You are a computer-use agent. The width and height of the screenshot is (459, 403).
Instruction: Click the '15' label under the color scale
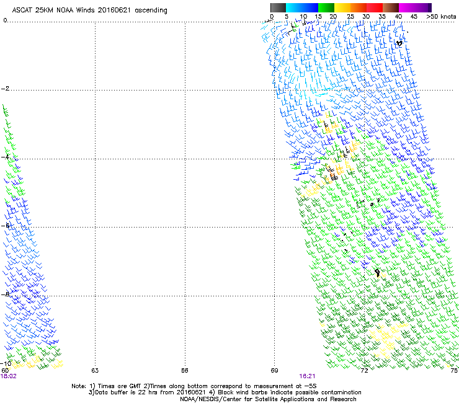(318, 17)
